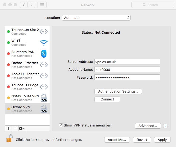Focus the Account Name field
Viewport: 176px width, 147px height.
127,69
